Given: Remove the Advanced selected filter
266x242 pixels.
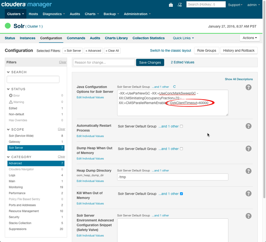Looking at the screenshot, I should [x=93, y=50].
